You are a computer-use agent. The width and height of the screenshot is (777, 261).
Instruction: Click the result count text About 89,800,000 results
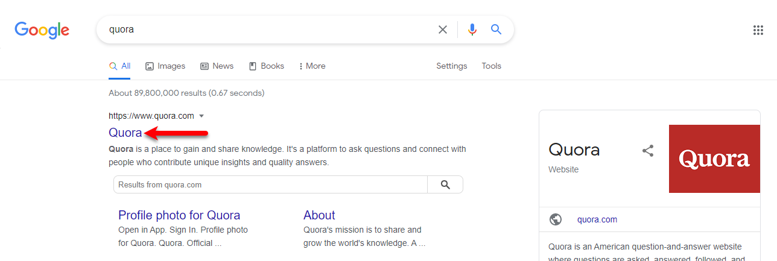click(186, 93)
